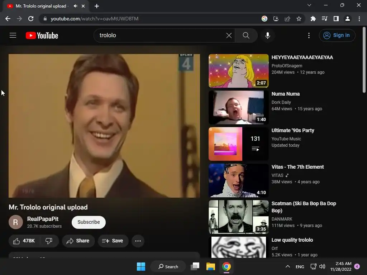Open the Chrome three-dot menu
Screen dimensions: 367x275
click(x=359, y=19)
